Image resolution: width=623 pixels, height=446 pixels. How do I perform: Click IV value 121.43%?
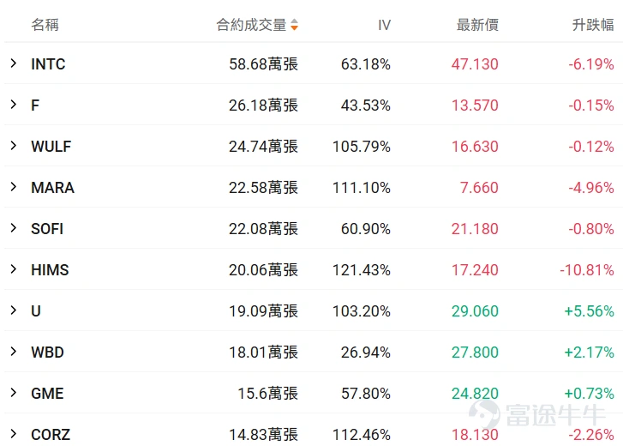tap(362, 270)
